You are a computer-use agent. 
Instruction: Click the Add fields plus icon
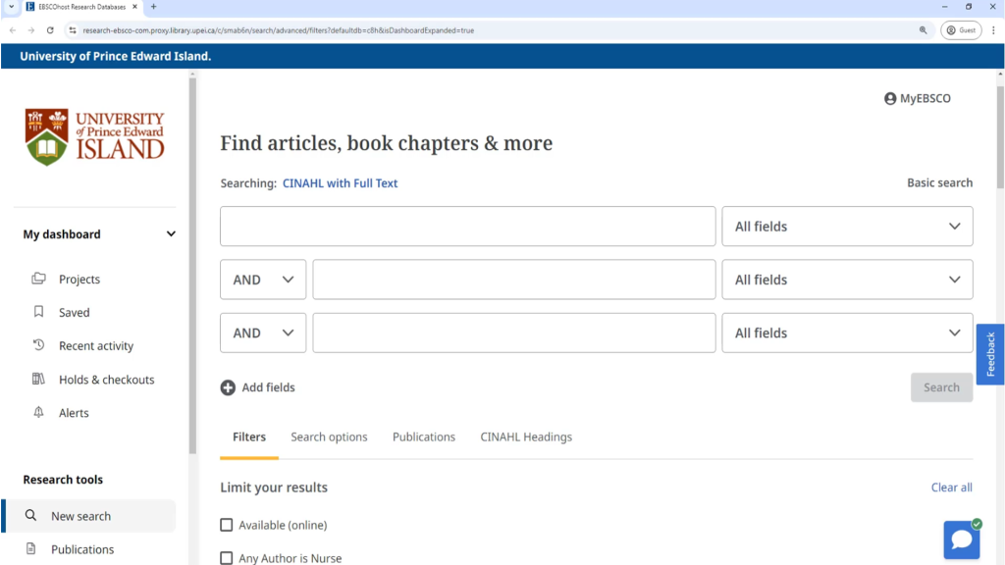tap(228, 387)
